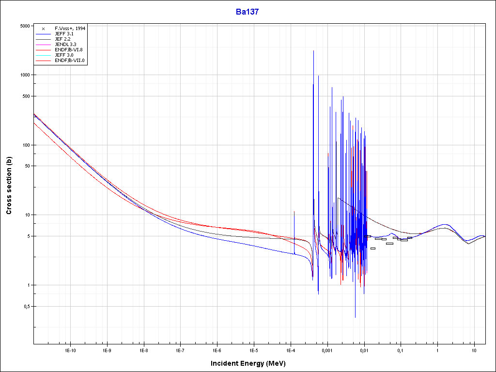Select the ENDF/B-VII.0 legend label
Viewport: 496px width, 372px height.
[69, 61]
